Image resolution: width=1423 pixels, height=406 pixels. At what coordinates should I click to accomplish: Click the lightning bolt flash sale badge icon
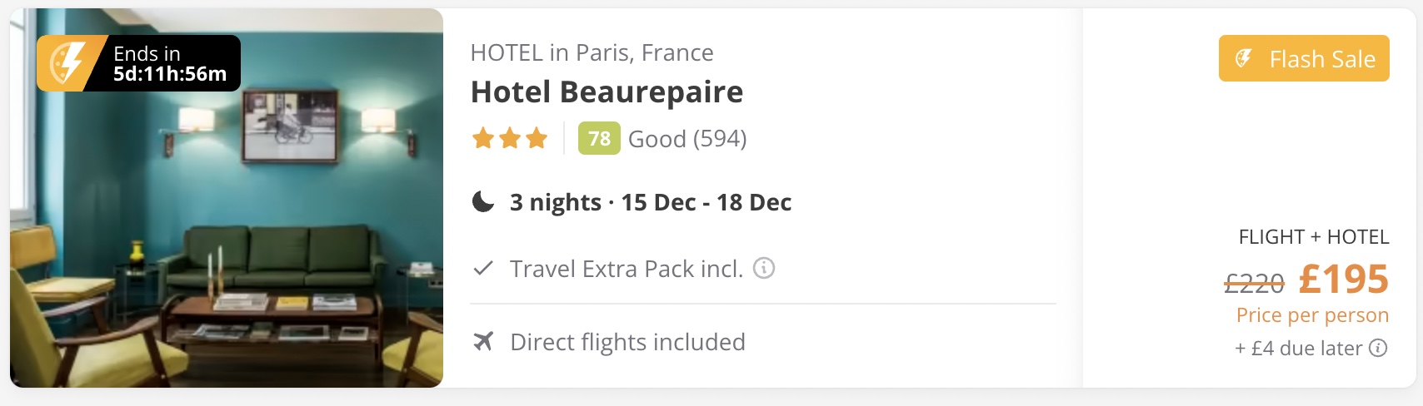(x=69, y=63)
